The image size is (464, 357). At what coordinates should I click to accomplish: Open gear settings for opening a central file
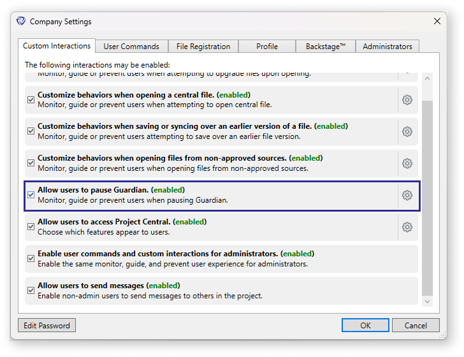pyautogui.click(x=407, y=99)
